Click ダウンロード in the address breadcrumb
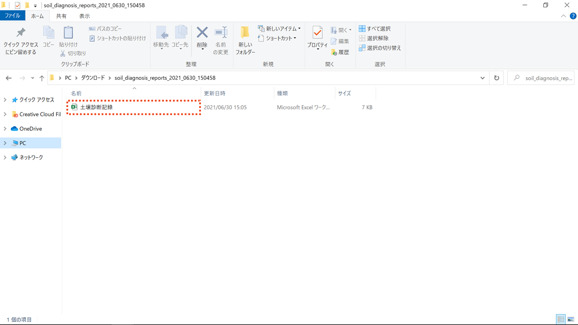 93,78
